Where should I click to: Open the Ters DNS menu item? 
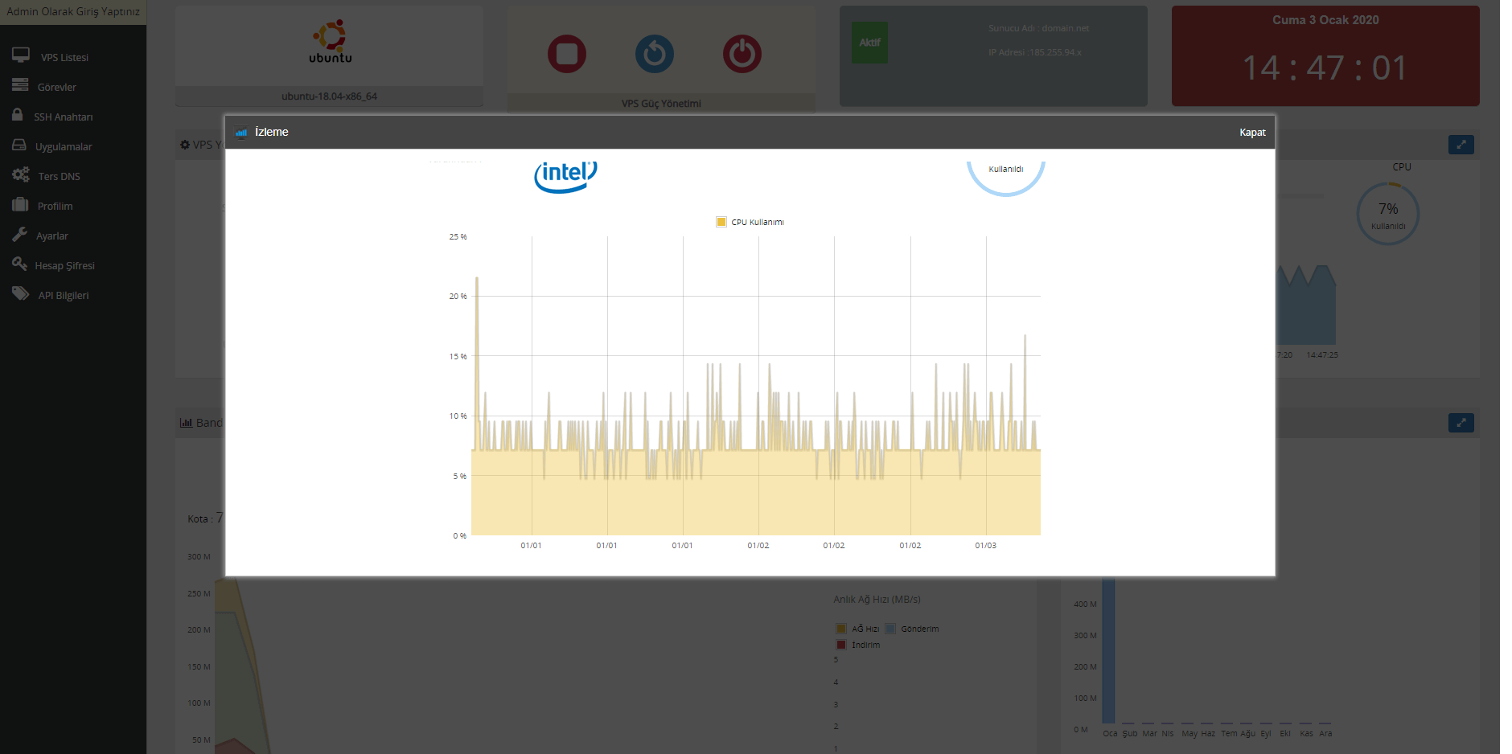[59, 176]
